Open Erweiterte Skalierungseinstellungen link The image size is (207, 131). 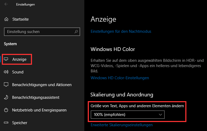pos(122,125)
